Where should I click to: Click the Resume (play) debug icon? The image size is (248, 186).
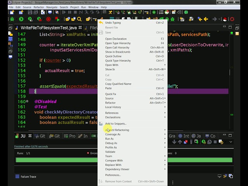pos(64,12)
